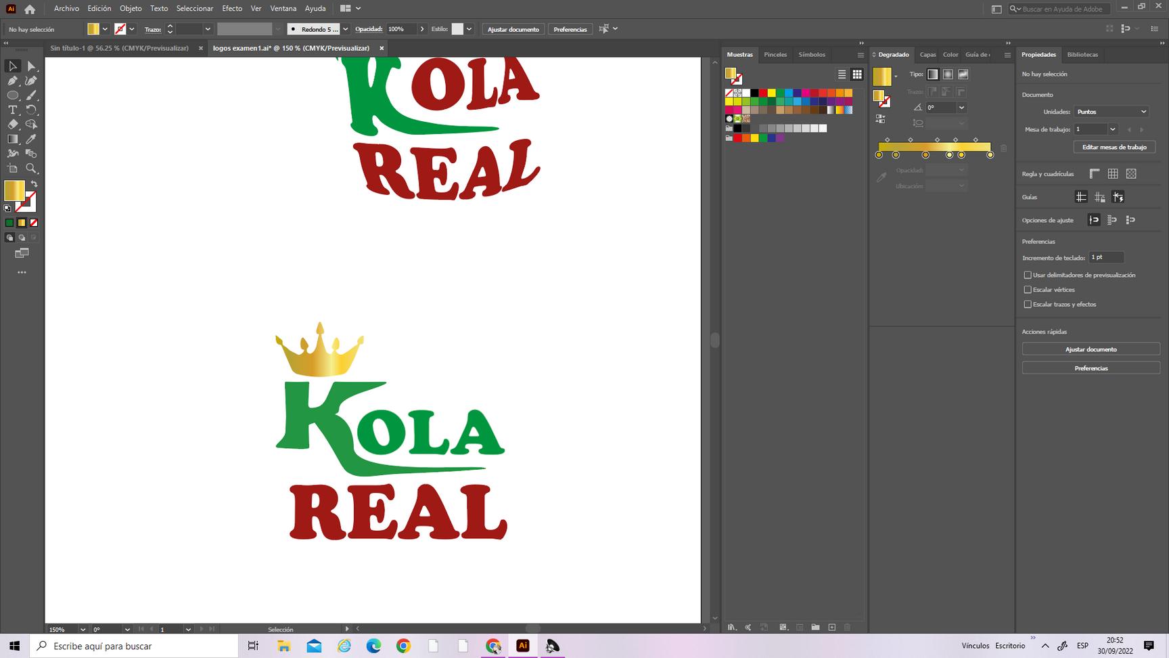
Task: Switch to the Capas tab
Action: coord(927,55)
